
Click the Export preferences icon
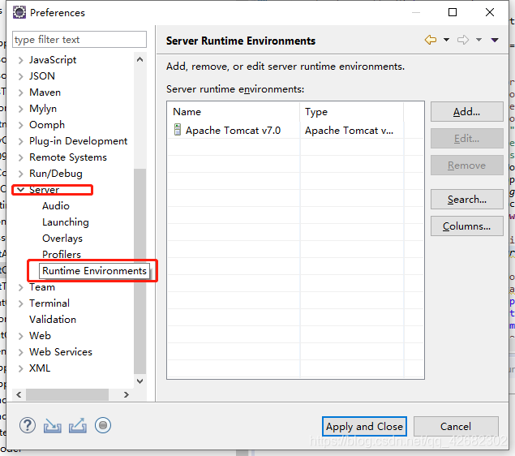(78, 426)
